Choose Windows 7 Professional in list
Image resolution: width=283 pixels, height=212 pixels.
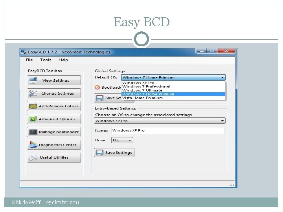point(173,86)
